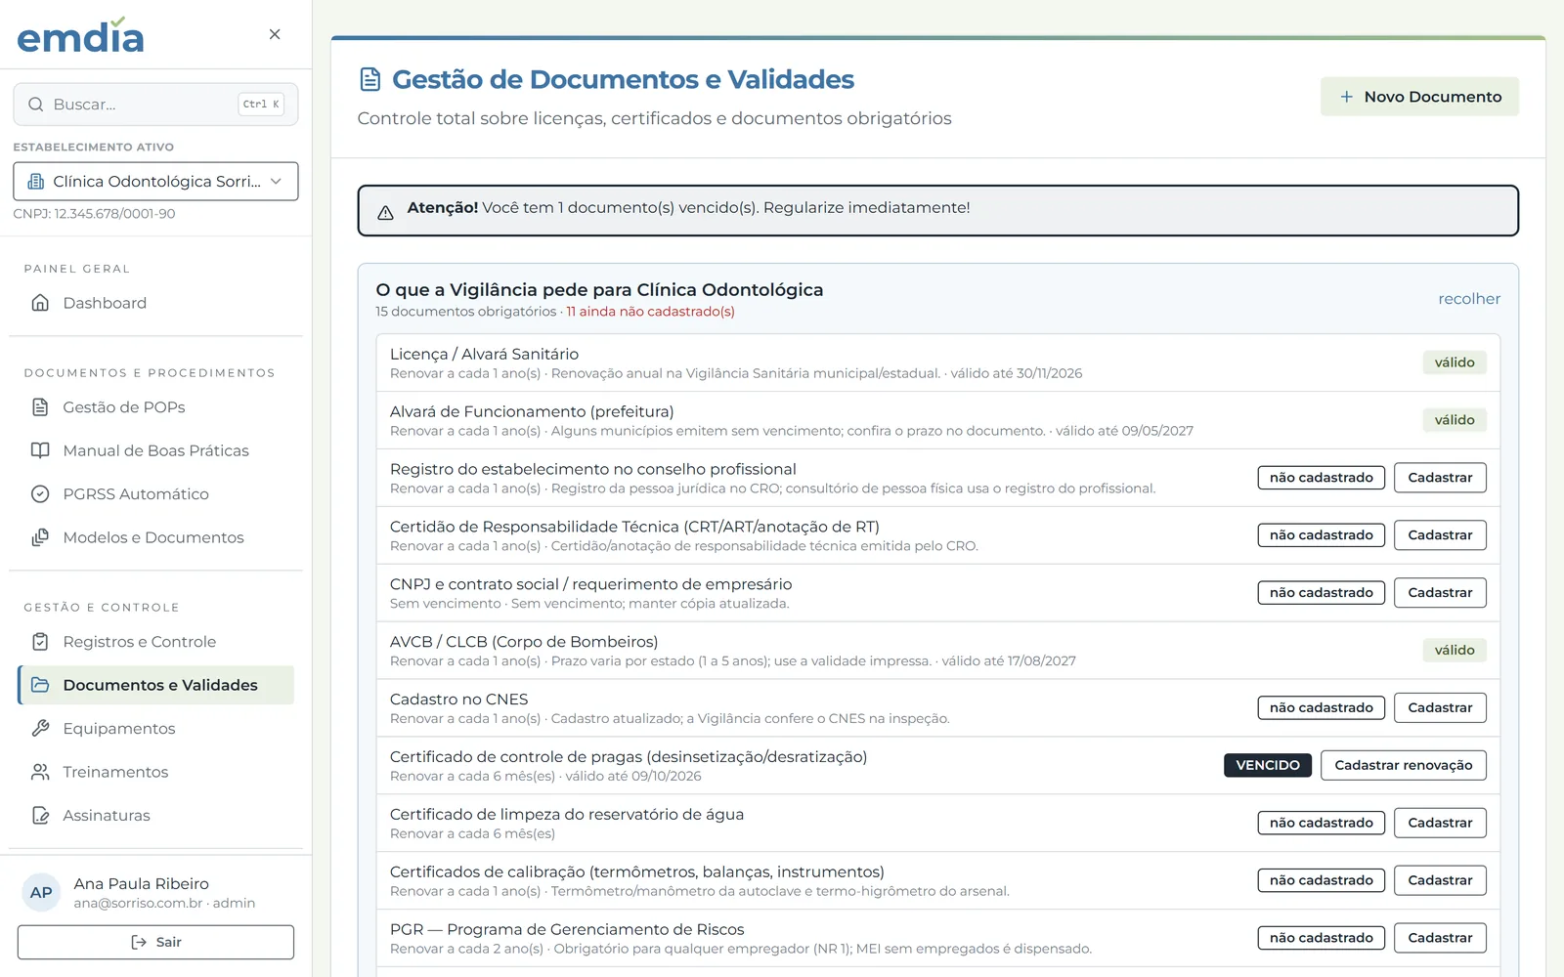Click the Equipamentos wrench icon
Image resolution: width=1564 pixels, height=977 pixels.
point(40,729)
